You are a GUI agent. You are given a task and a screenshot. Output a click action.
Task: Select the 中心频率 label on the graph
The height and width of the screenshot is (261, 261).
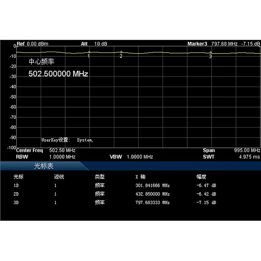tap(42, 62)
